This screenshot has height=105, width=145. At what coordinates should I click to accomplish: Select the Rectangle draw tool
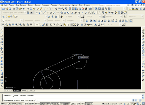2,42
